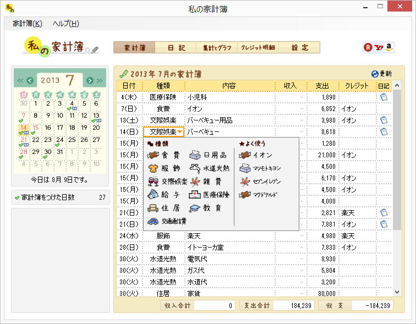
Task: Select calendar day 14
Action: point(24,129)
